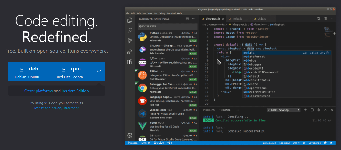Install the Python extension
The image size is (341, 150).
(x=192, y=41)
